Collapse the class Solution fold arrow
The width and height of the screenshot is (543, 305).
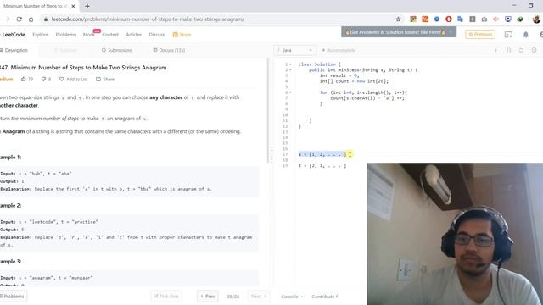(290, 64)
